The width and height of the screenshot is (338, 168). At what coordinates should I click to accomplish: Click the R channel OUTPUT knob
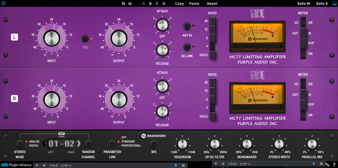119,100
